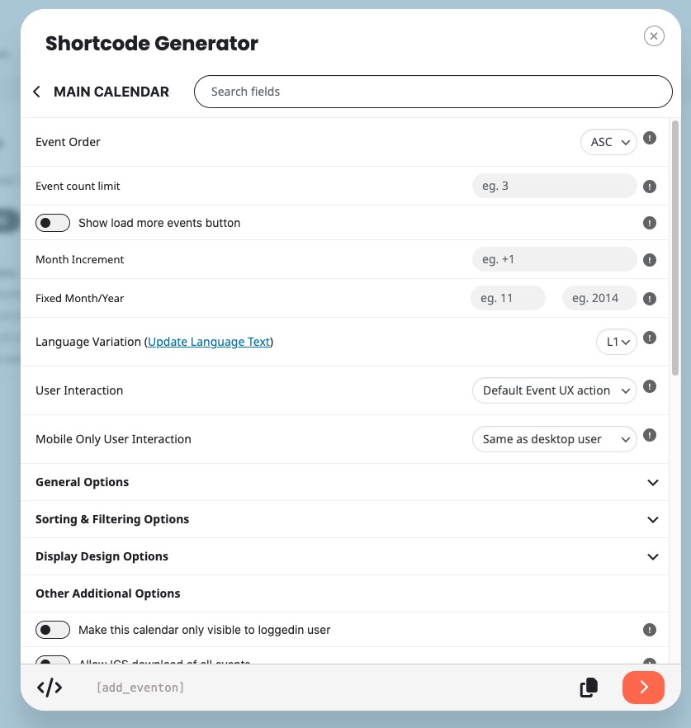Open the Language Variation L1 dropdown
691x728 pixels.
pos(616,342)
